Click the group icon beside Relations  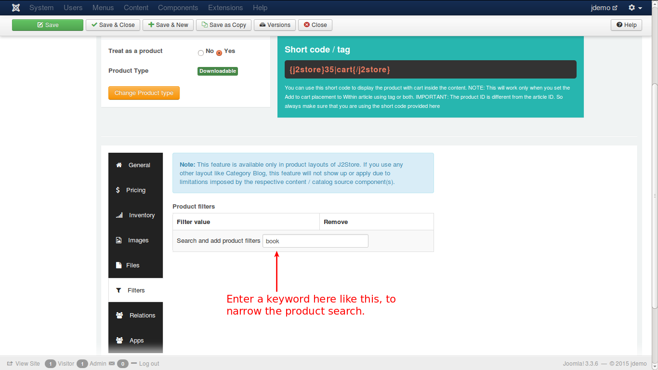click(x=119, y=316)
